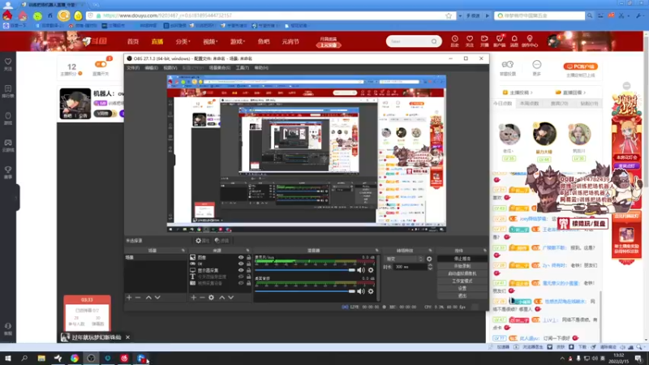Click the orange PC客户端 button

click(x=580, y=67)
